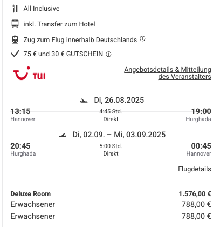Open Angebotsdetails & Mitteilung des Veranstalters link
Screen dimensions: 220x227
coord(168,73)
